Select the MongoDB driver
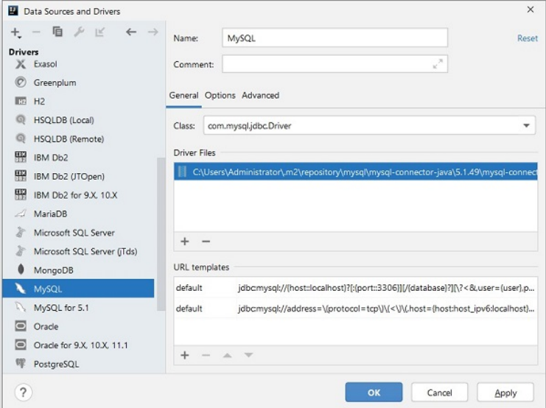Viewport: 546px width, 408px height. (x=78, y=270)
